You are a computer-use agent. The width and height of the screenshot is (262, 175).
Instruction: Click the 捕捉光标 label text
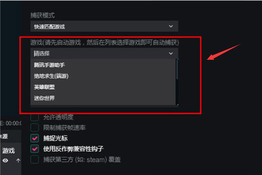56,138
